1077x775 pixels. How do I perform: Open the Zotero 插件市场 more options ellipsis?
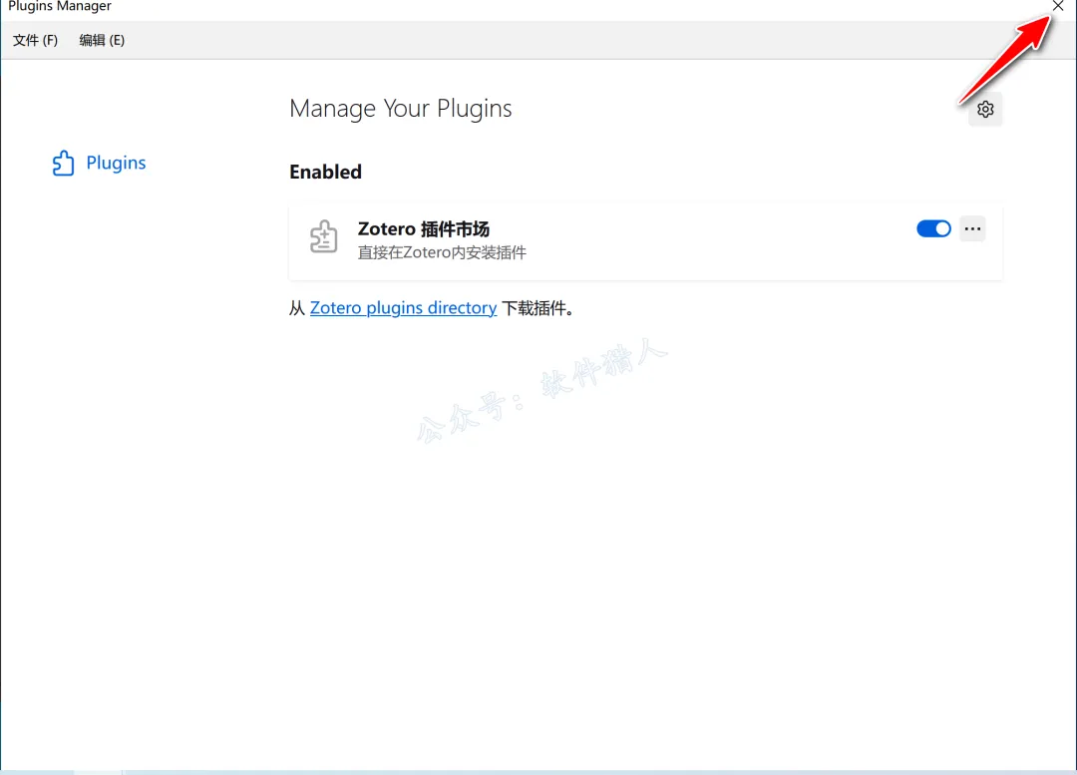pos(972,228)
